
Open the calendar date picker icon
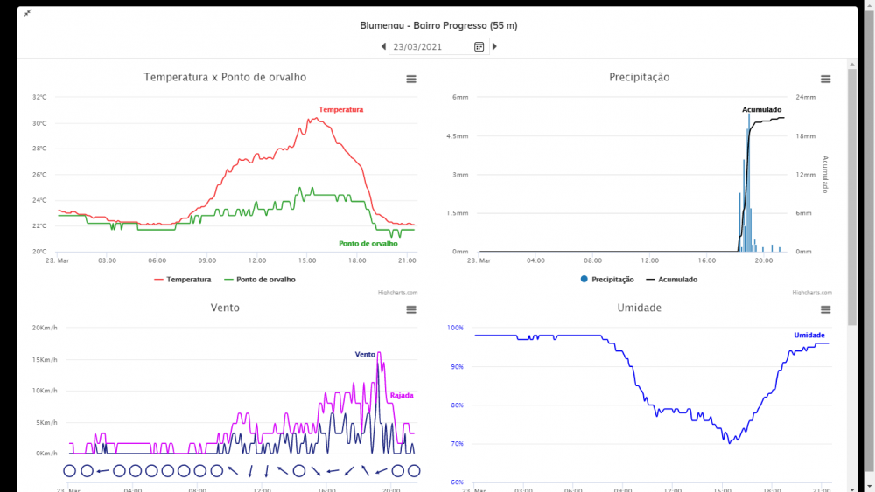[479, 46]
